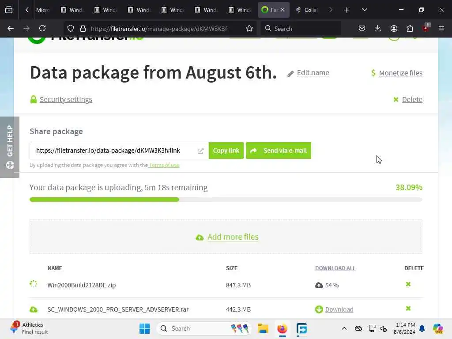
Task: Click the 38.09% upload percentage
Action: [409, 187]
